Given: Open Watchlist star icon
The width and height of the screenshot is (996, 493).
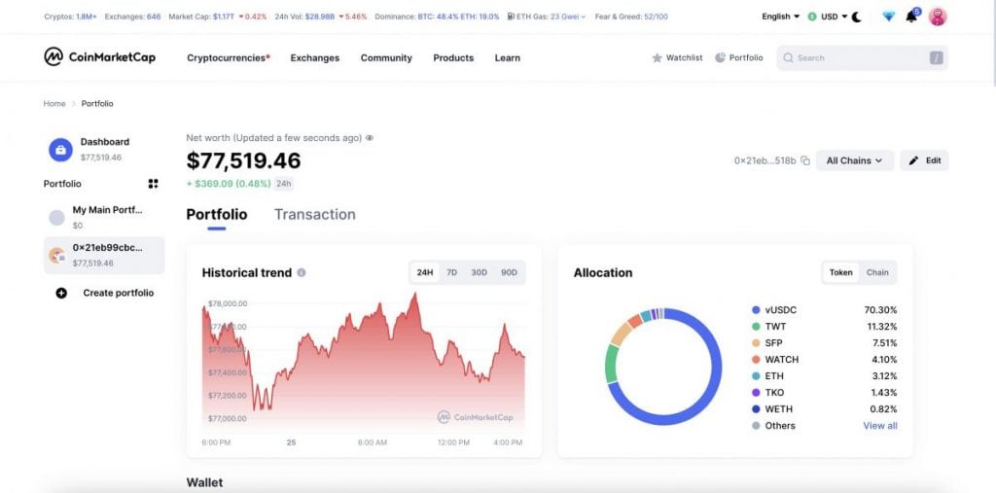Looking at the screenshot, I should tap(657, 57).
